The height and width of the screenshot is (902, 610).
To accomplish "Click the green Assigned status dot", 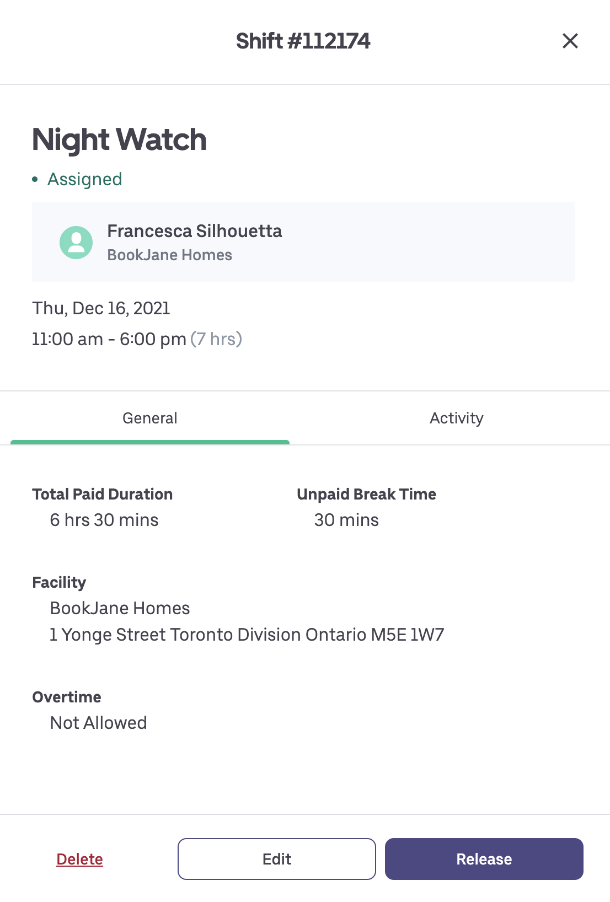I will point(35,179).
